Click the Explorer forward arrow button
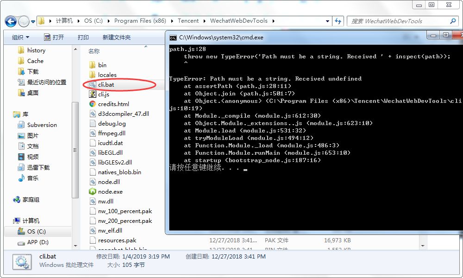Image resolution: width=463 pixels, height=278 pixels. pyautogui.click(x=24, y=21)
